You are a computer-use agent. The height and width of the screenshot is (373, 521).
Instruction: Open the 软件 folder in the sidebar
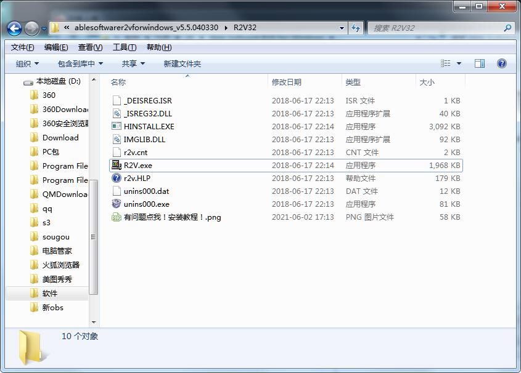pyautogui.click(x=47, y=294)
